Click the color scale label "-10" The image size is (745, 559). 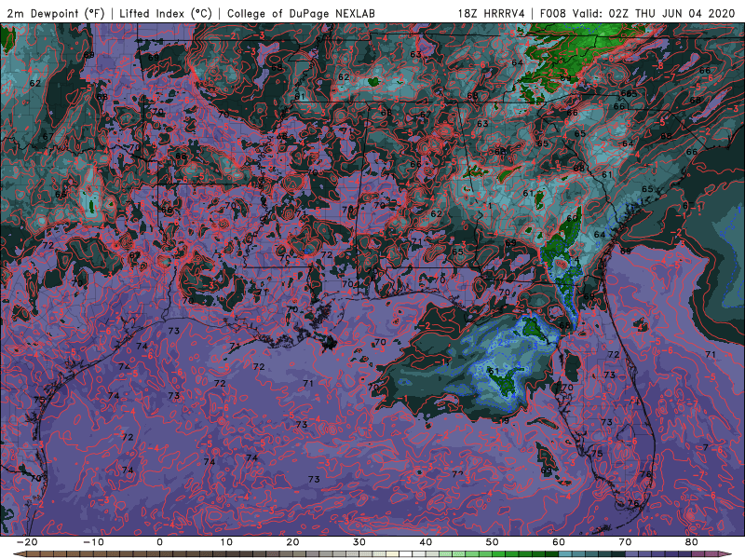(93, 542)
